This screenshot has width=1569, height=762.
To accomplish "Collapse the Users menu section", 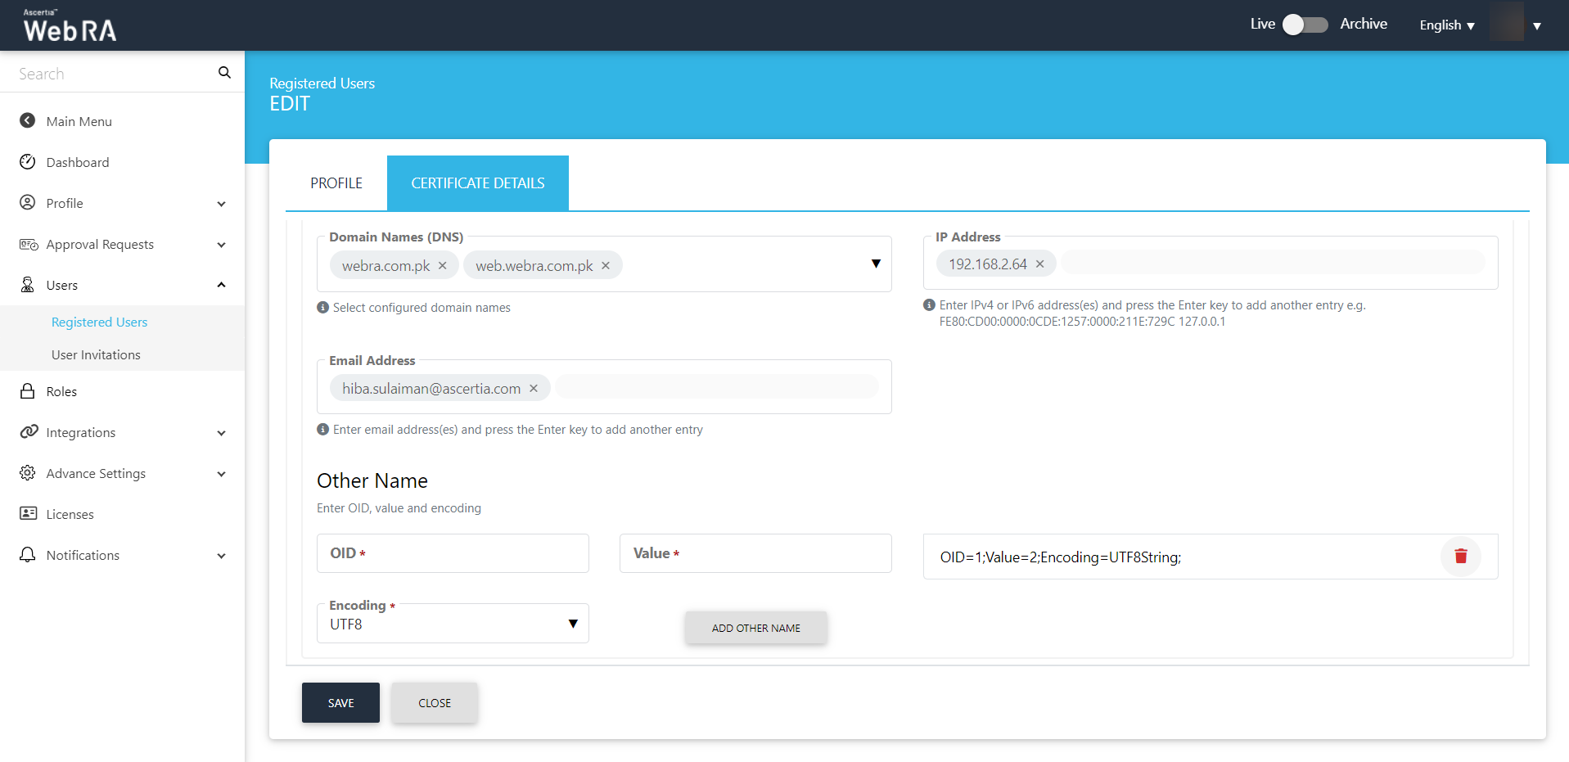I will pos(221,285).
